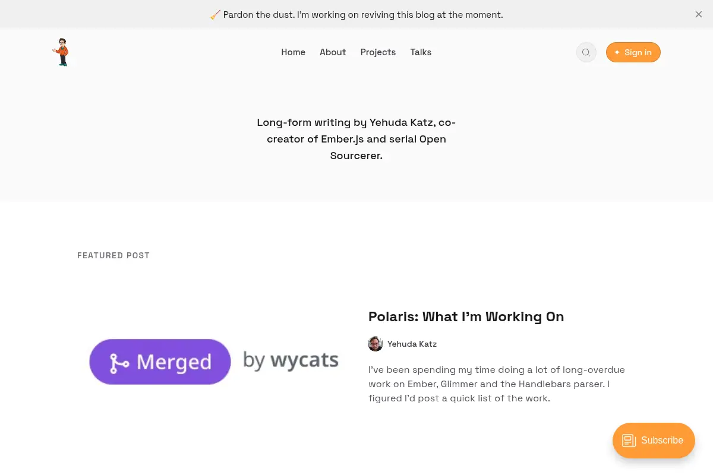Click the 'by wycats' text in image
The image size is (713, 475).
pos(291,360)
